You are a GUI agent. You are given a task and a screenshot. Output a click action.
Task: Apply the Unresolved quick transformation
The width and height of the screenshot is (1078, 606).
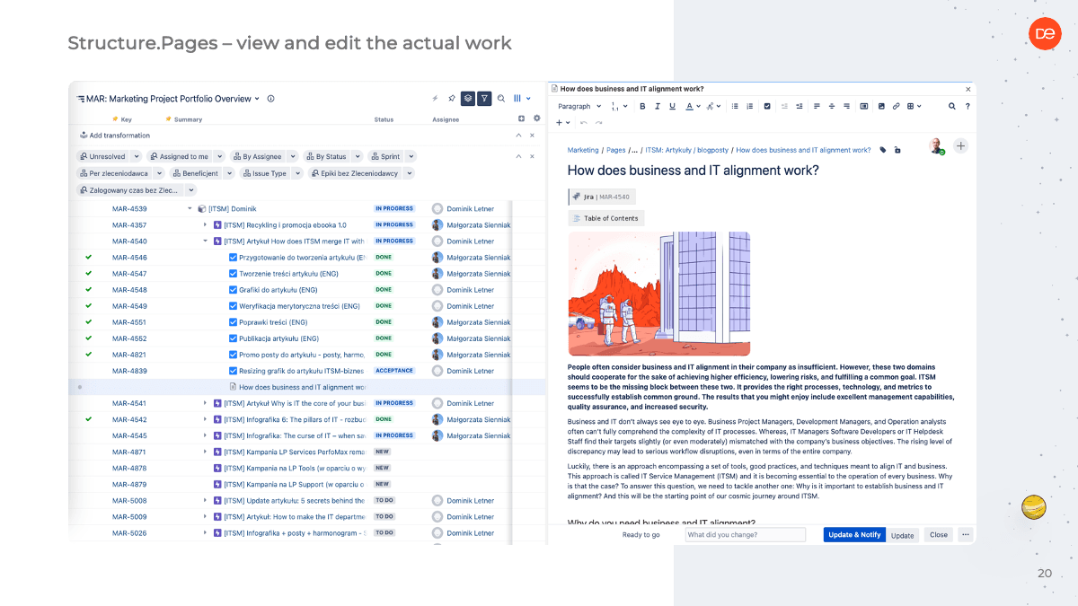[102, 156]
